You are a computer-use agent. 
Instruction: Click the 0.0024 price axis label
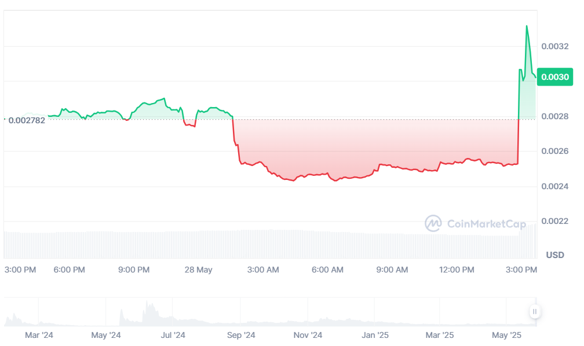coord(554,186)
